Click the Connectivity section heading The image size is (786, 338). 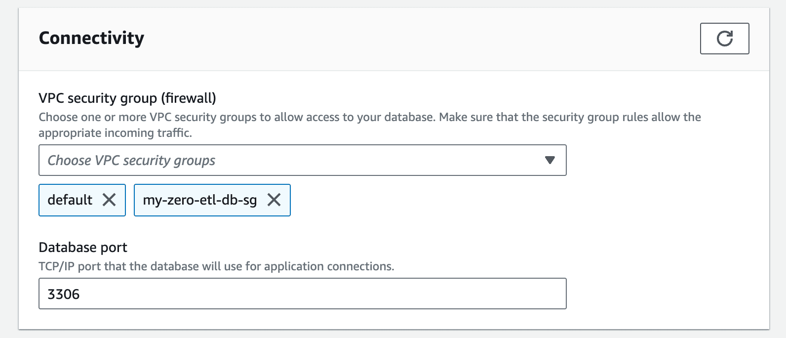[x=91, y=38]
